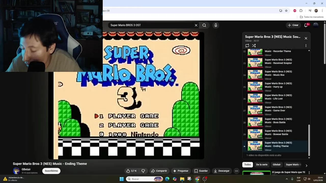Open playlist options three-dot menu
The width and height of the screenshot is (326, 183).
click(306, 45)
